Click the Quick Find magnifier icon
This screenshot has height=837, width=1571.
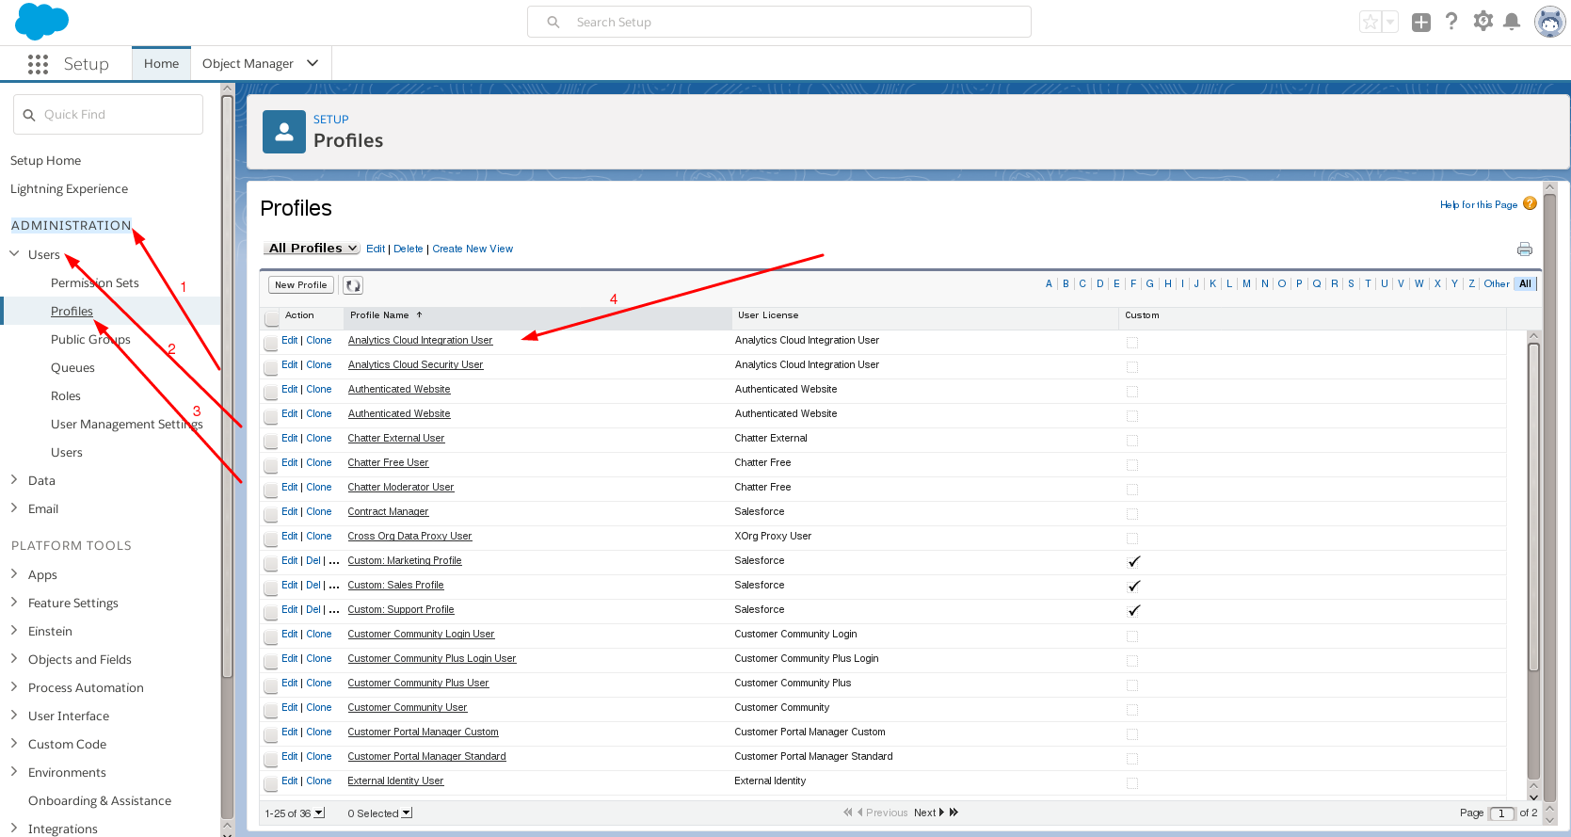29,115
